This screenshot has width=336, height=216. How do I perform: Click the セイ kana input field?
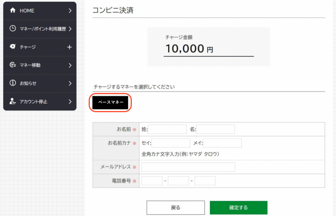coord(171,143)
